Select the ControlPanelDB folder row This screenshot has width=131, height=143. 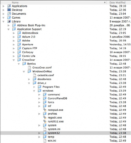pos(65,98)
